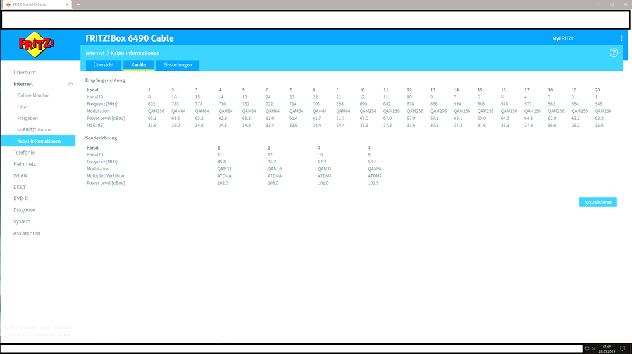
Task: Click the FRITZ!Box 6490 Cable page title
Action: (x=130, y=38)
